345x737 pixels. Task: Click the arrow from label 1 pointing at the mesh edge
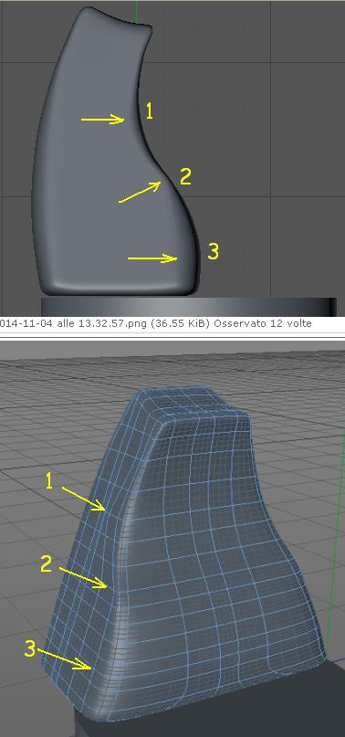[84, 499]
